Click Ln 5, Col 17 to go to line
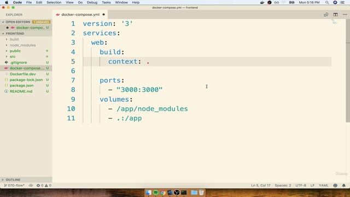350x197 pixels. (x=260, y=186)
